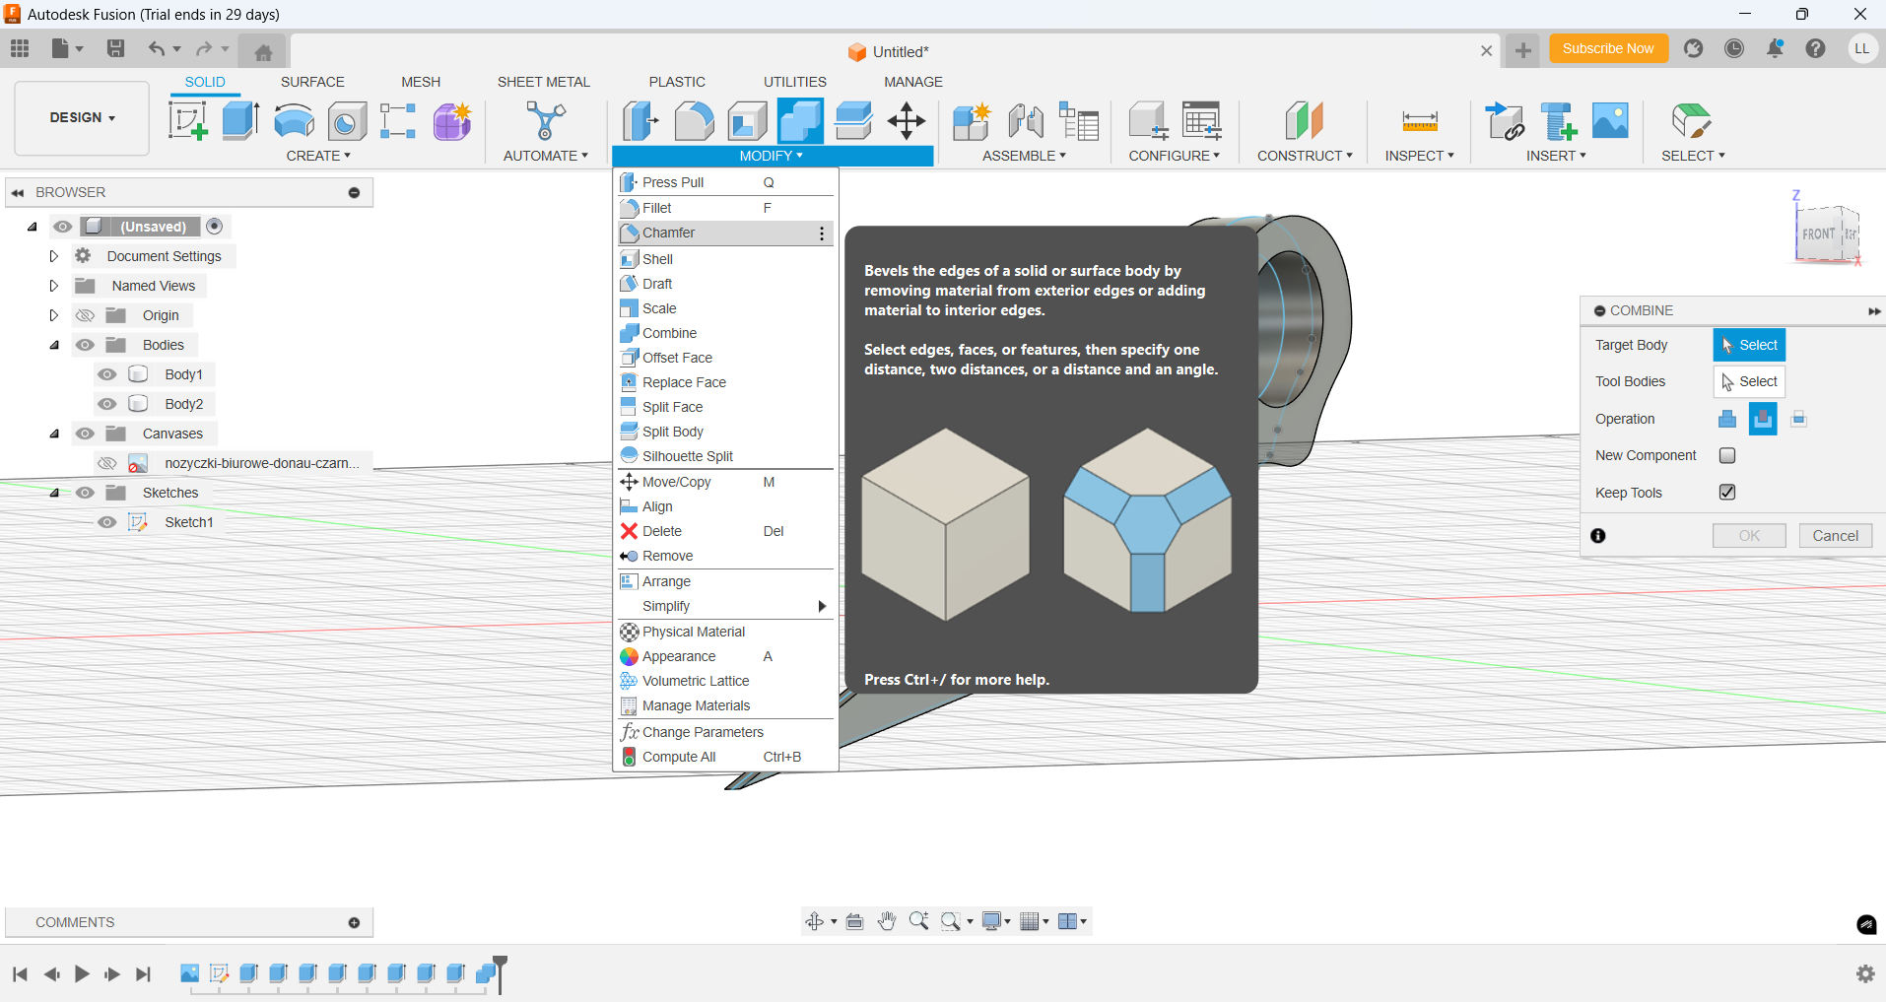Show the Origin folder via eye icon
1886x1002 pixels.
86,315
